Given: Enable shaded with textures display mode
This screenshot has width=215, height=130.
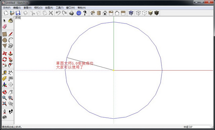Looking at the screenshot, I should tap(157, 13).
